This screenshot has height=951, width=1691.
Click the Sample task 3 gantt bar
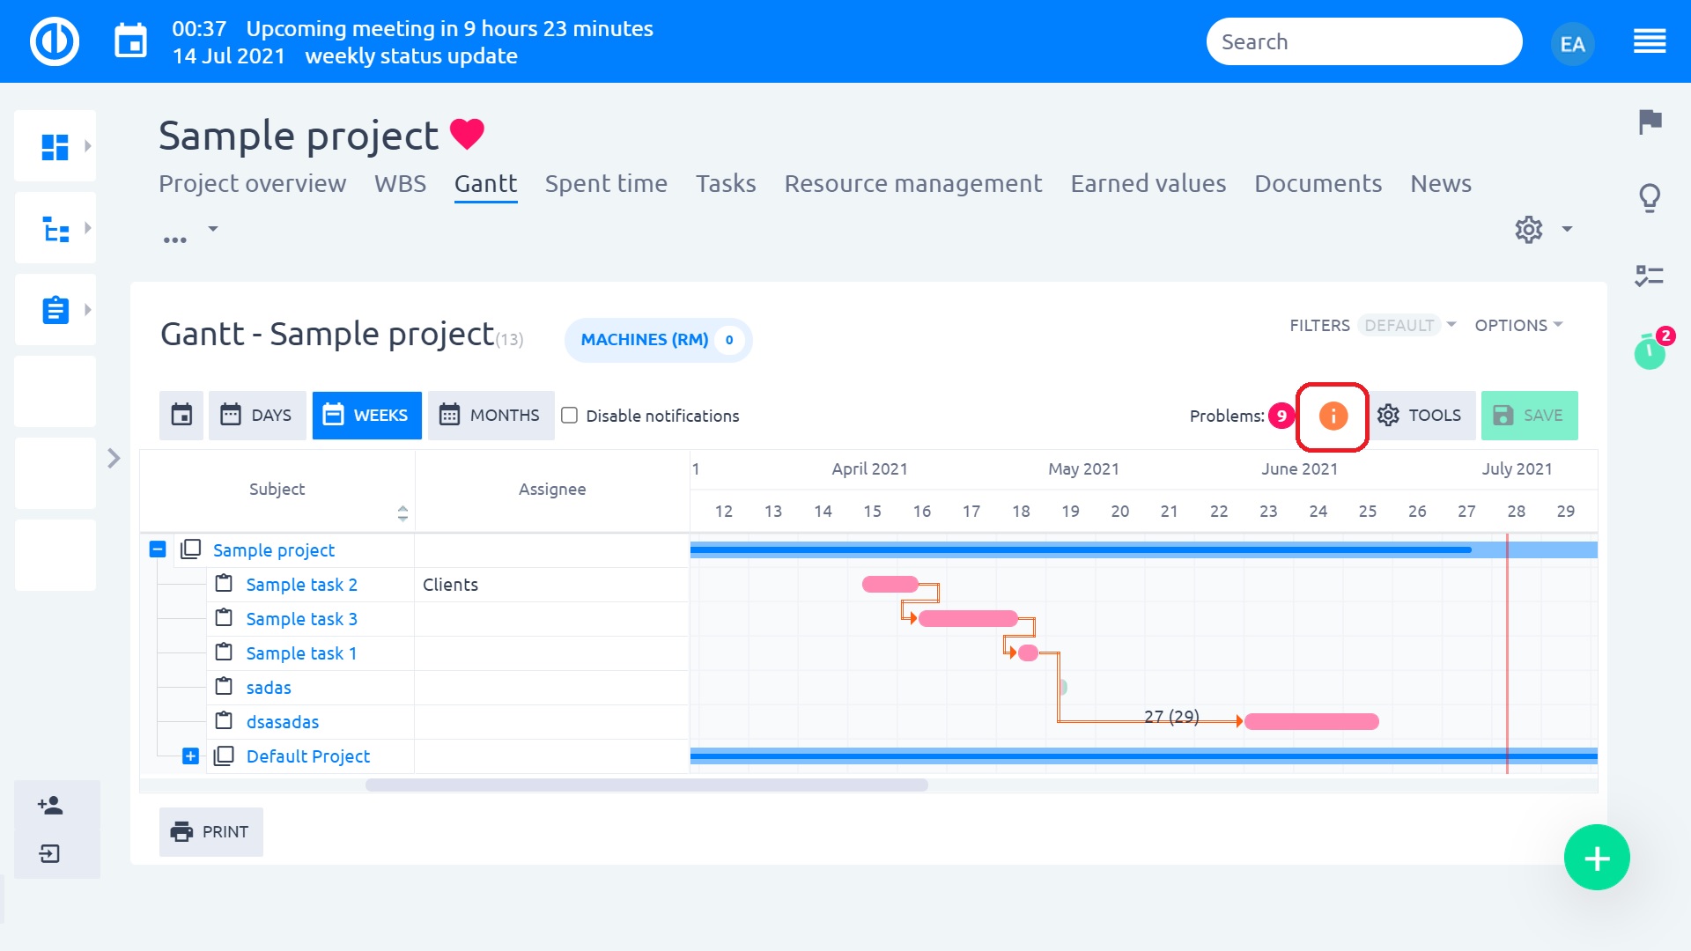click(968, 618)
